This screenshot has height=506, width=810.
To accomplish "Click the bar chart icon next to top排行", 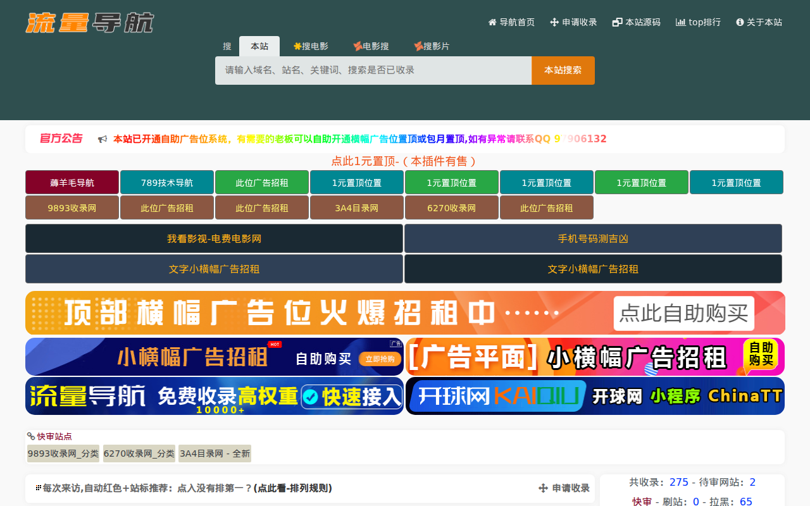I will pyautogui.click(x=680, y=22).
